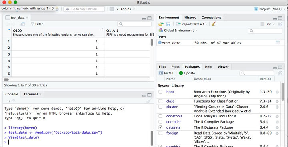
Task: Check the cluster package checkbox
Action: click(160, 107)
